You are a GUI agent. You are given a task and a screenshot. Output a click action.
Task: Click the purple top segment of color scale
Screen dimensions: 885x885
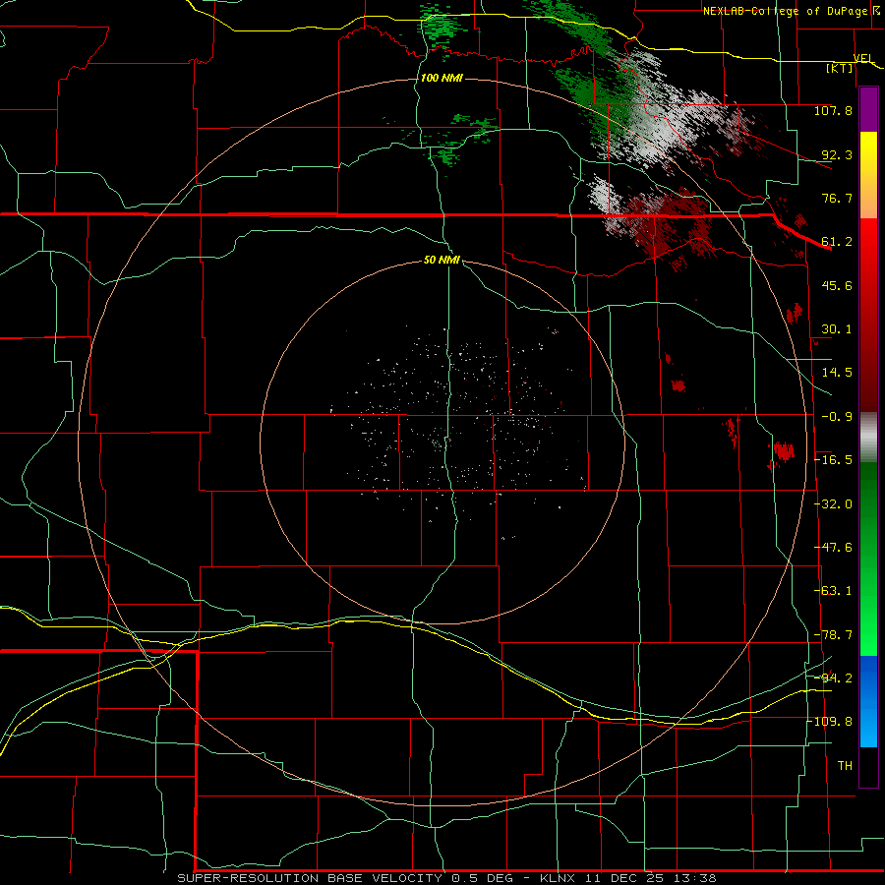(868, 110)
